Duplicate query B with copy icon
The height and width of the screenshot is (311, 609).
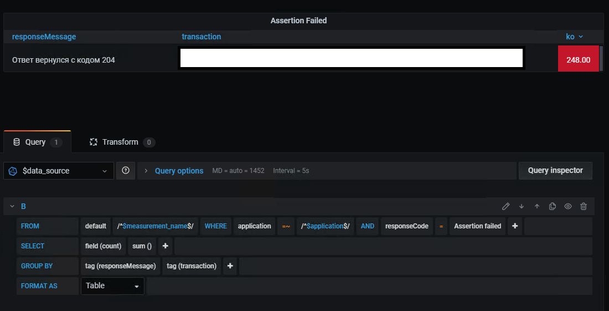tap(553, 206)
